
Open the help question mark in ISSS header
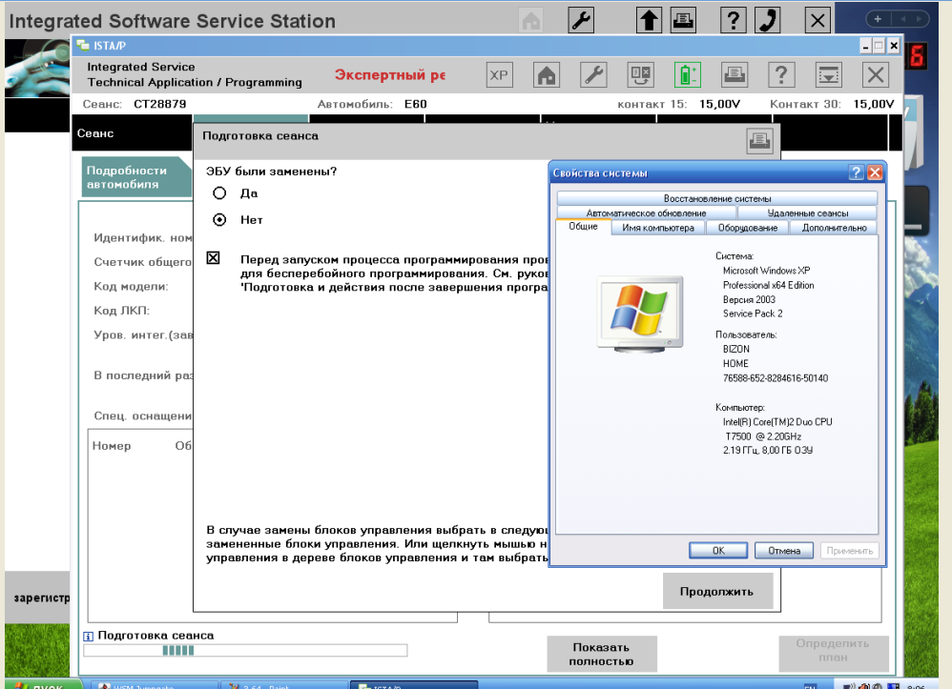pos(733,21)
